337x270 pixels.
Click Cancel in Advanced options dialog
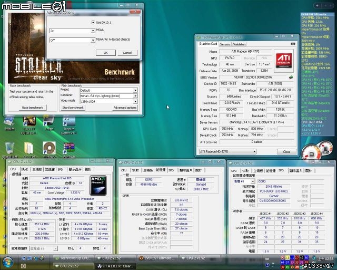pyautogui.click(x=127, y=53)
